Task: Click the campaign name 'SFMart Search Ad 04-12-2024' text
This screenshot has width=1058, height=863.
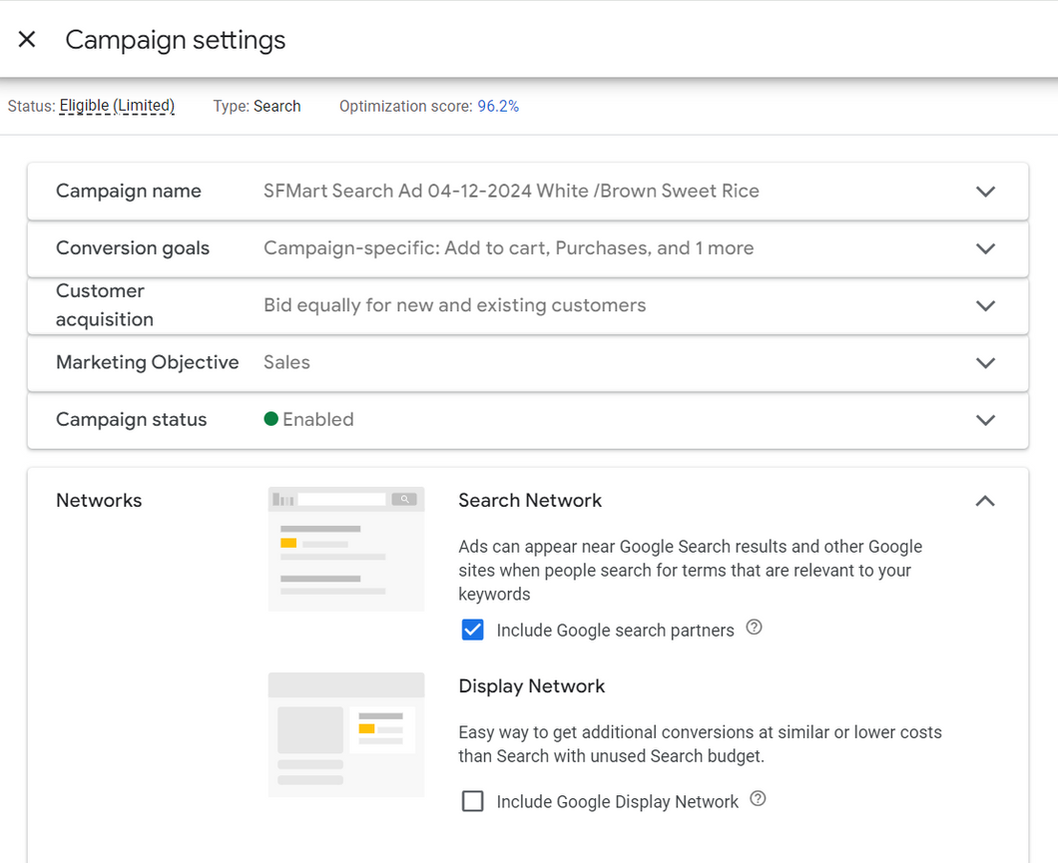Action: point(511,191)
